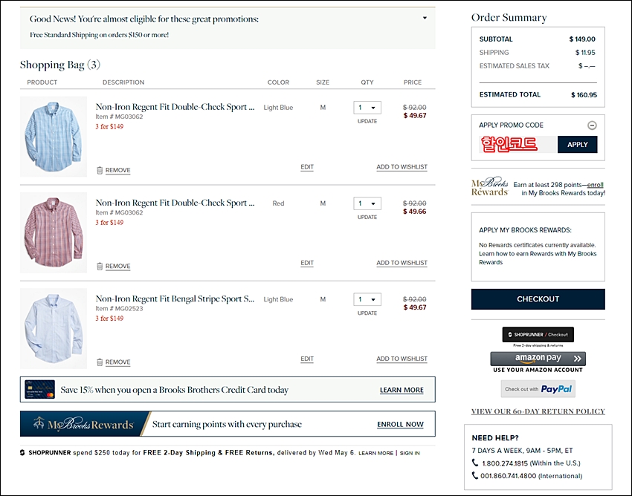This screenshot has height=496, width=632.
Task: Click the '3 for $149' offer under Red shirt
Action: coord(109,222)
